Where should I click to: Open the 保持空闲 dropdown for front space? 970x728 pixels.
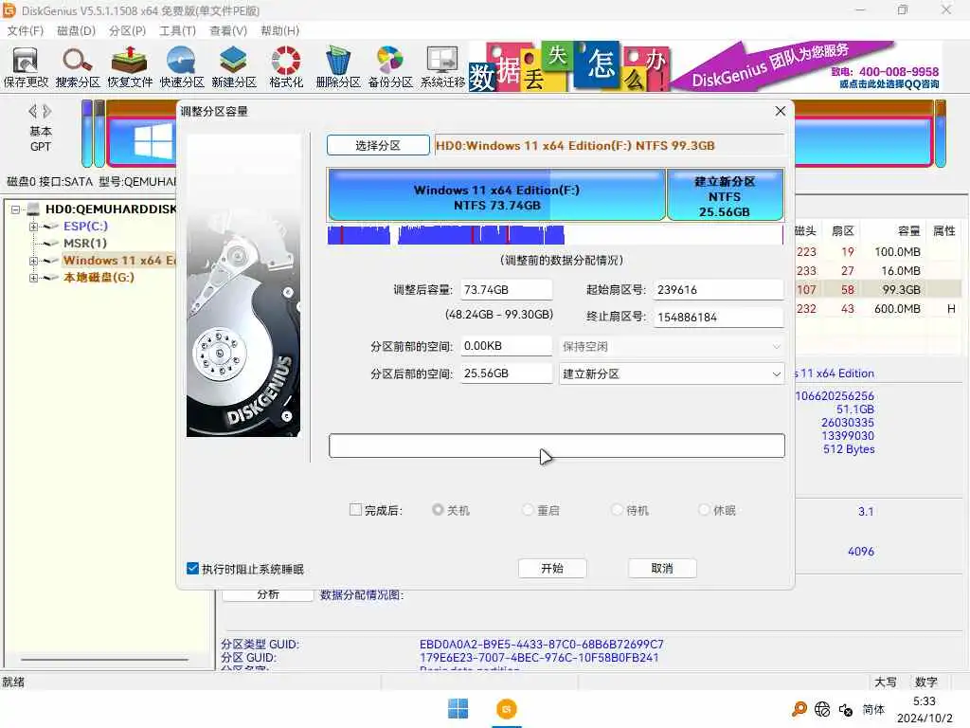point(672,346)
